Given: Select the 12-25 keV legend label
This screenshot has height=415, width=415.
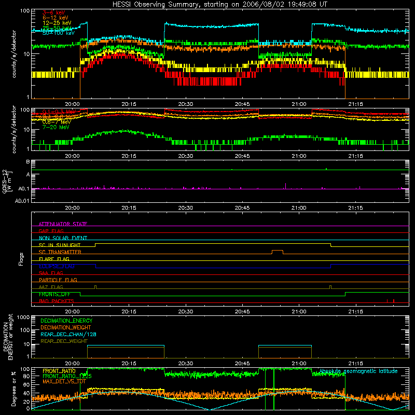Looking at the screenshot, I should tap(57, 23).
